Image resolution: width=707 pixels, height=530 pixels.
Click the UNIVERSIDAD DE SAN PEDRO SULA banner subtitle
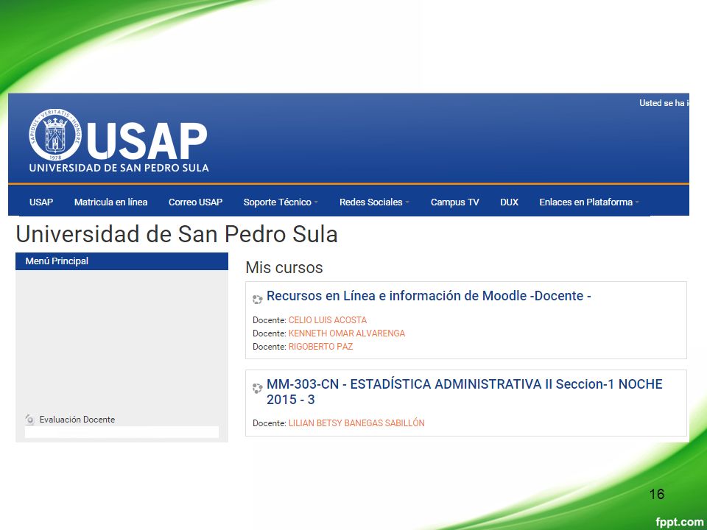119,168
